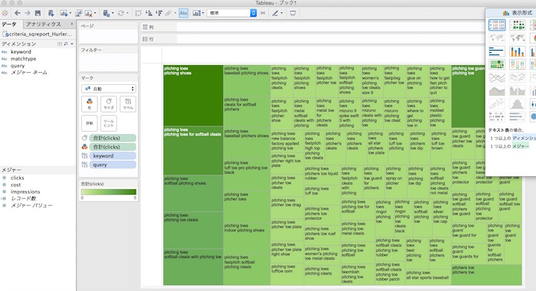Open the highlight pen dropdown arrow
The image size is (536, 291).
tap(282, 13)
